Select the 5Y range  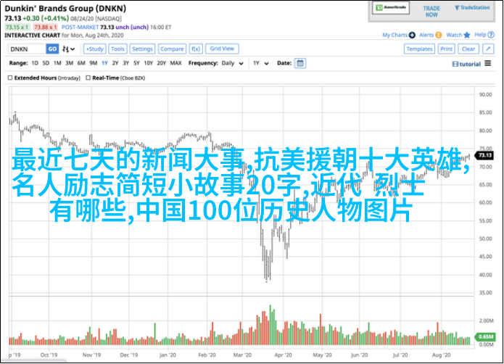click(x=136, y=63)
